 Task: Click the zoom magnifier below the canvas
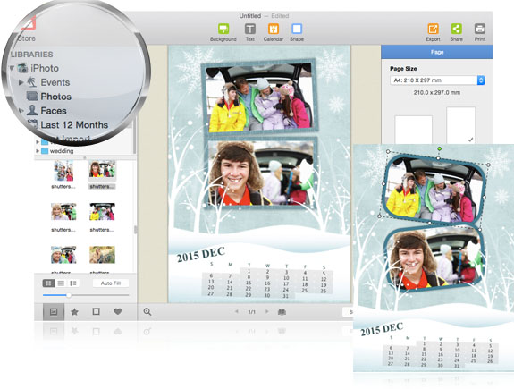click(147, 312)
